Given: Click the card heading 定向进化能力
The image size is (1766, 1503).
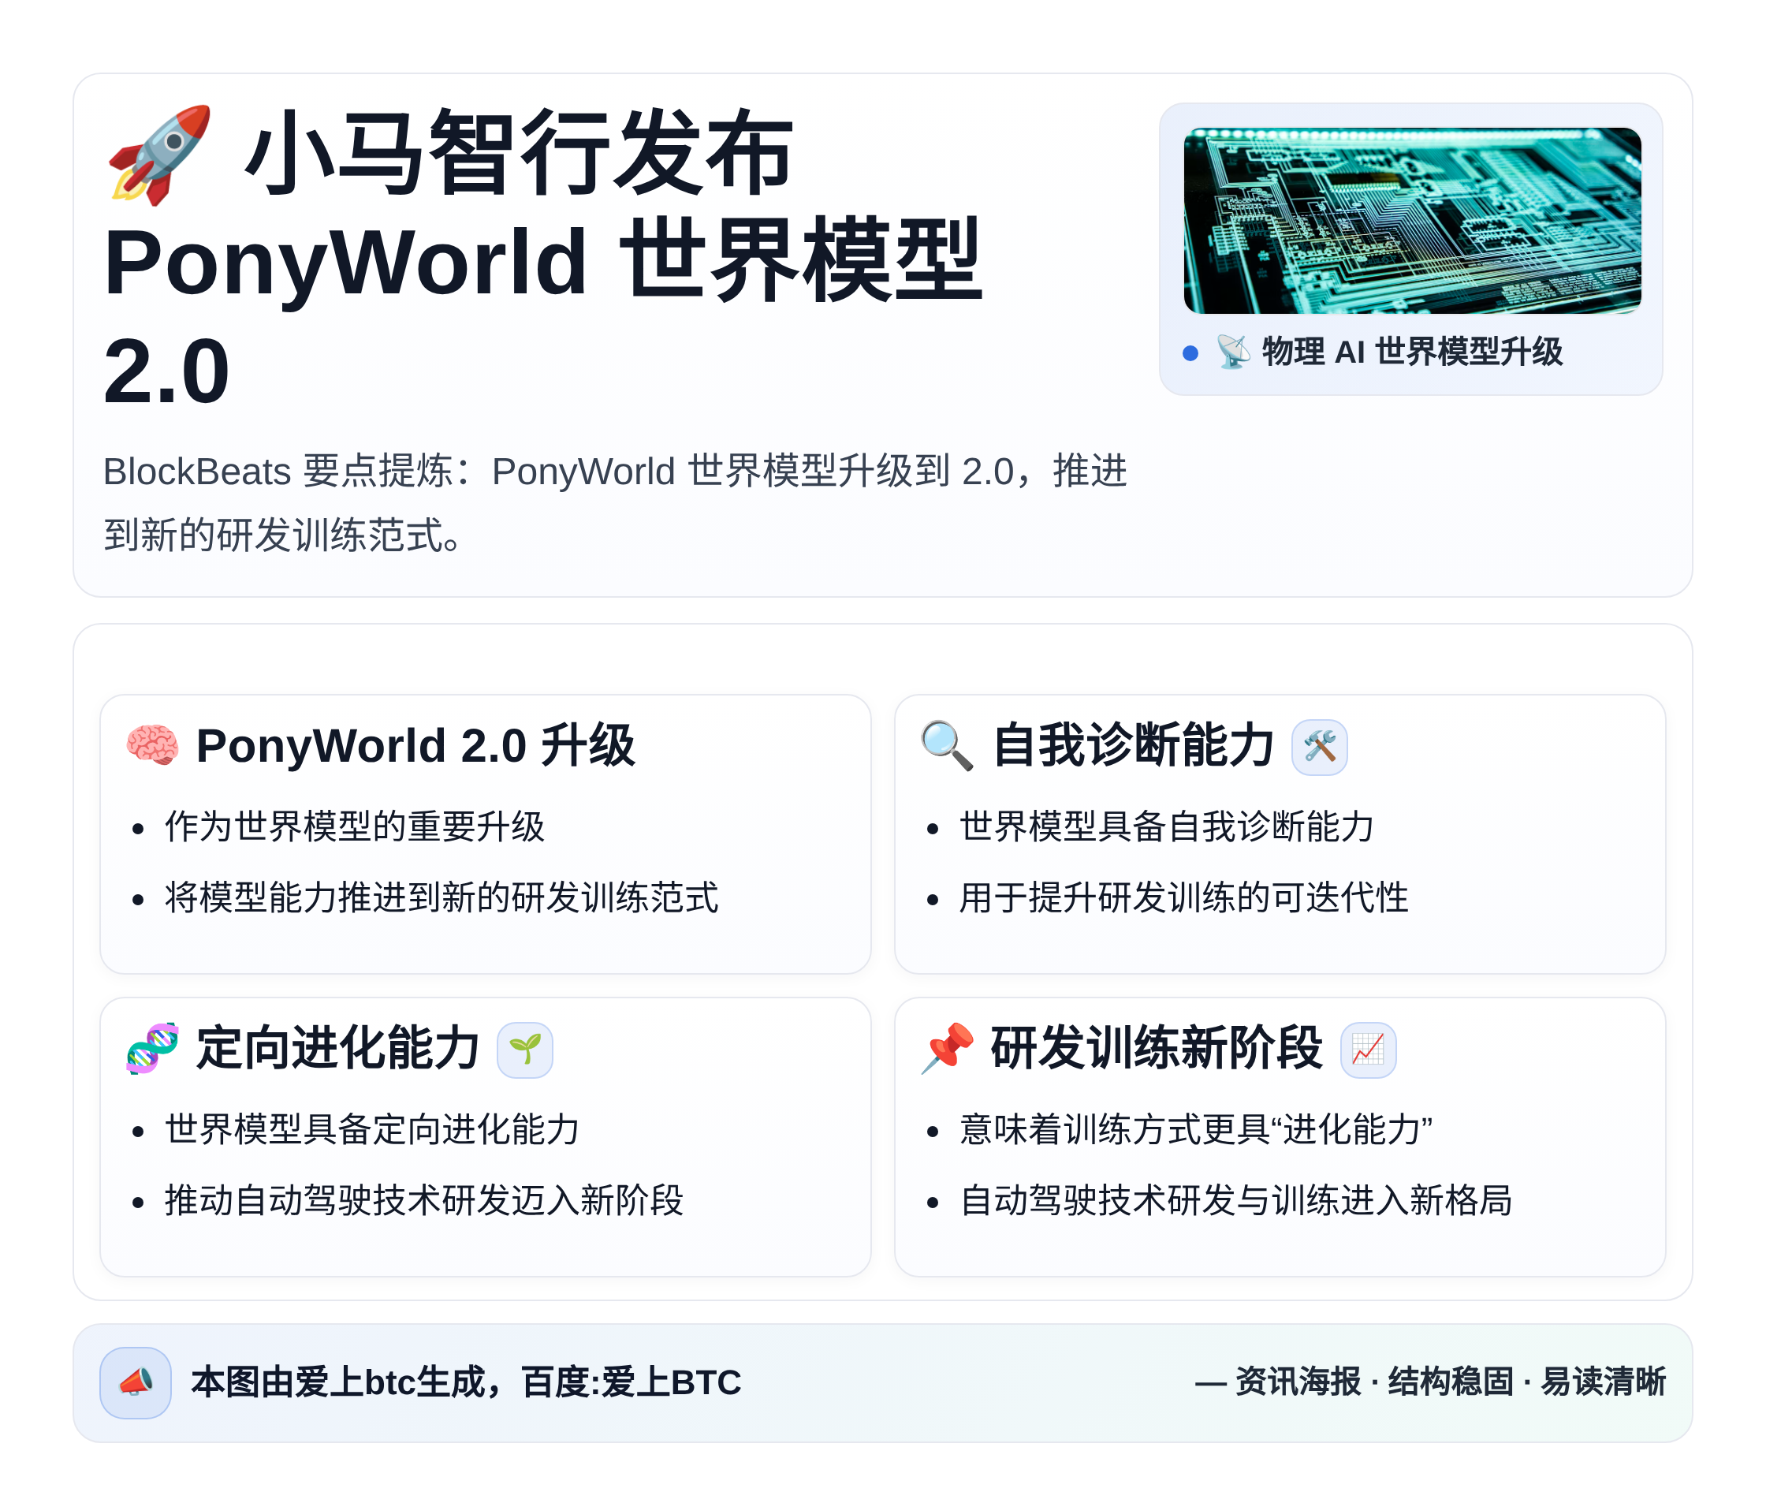Looking at the screenshot, I should point(337,1048).
